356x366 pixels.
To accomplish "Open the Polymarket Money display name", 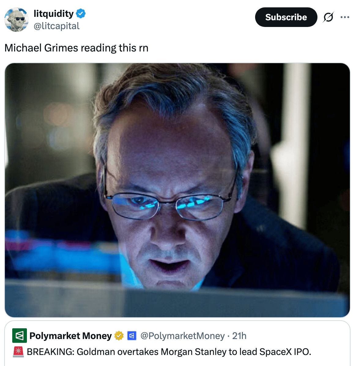I will [x=71, y=336].
